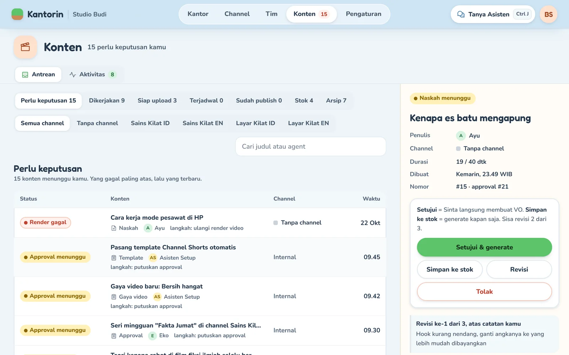The height and width of the screenshot is (355, 569).
Task: Click the Revisi button
Action: [519, 269]
